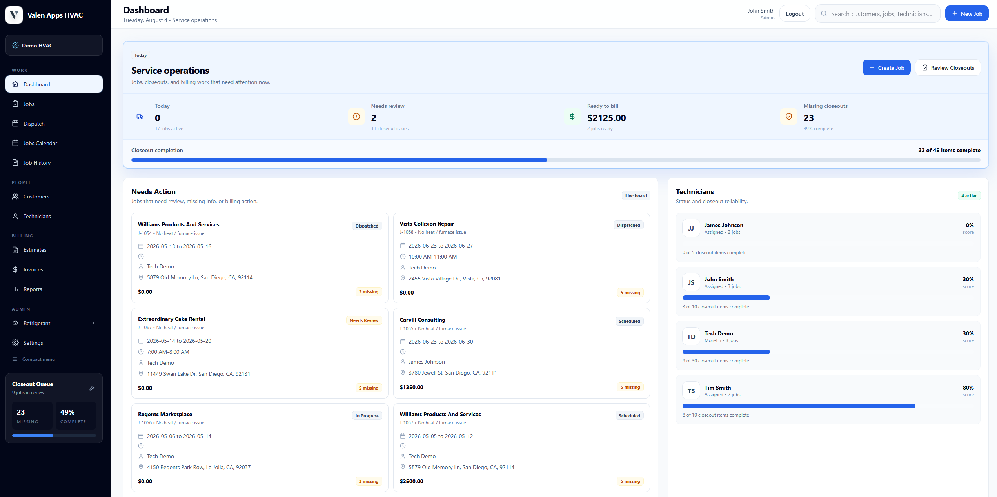Click the Compact menu hamburger icon
997x497 pixels.
(x=15, y=359)
